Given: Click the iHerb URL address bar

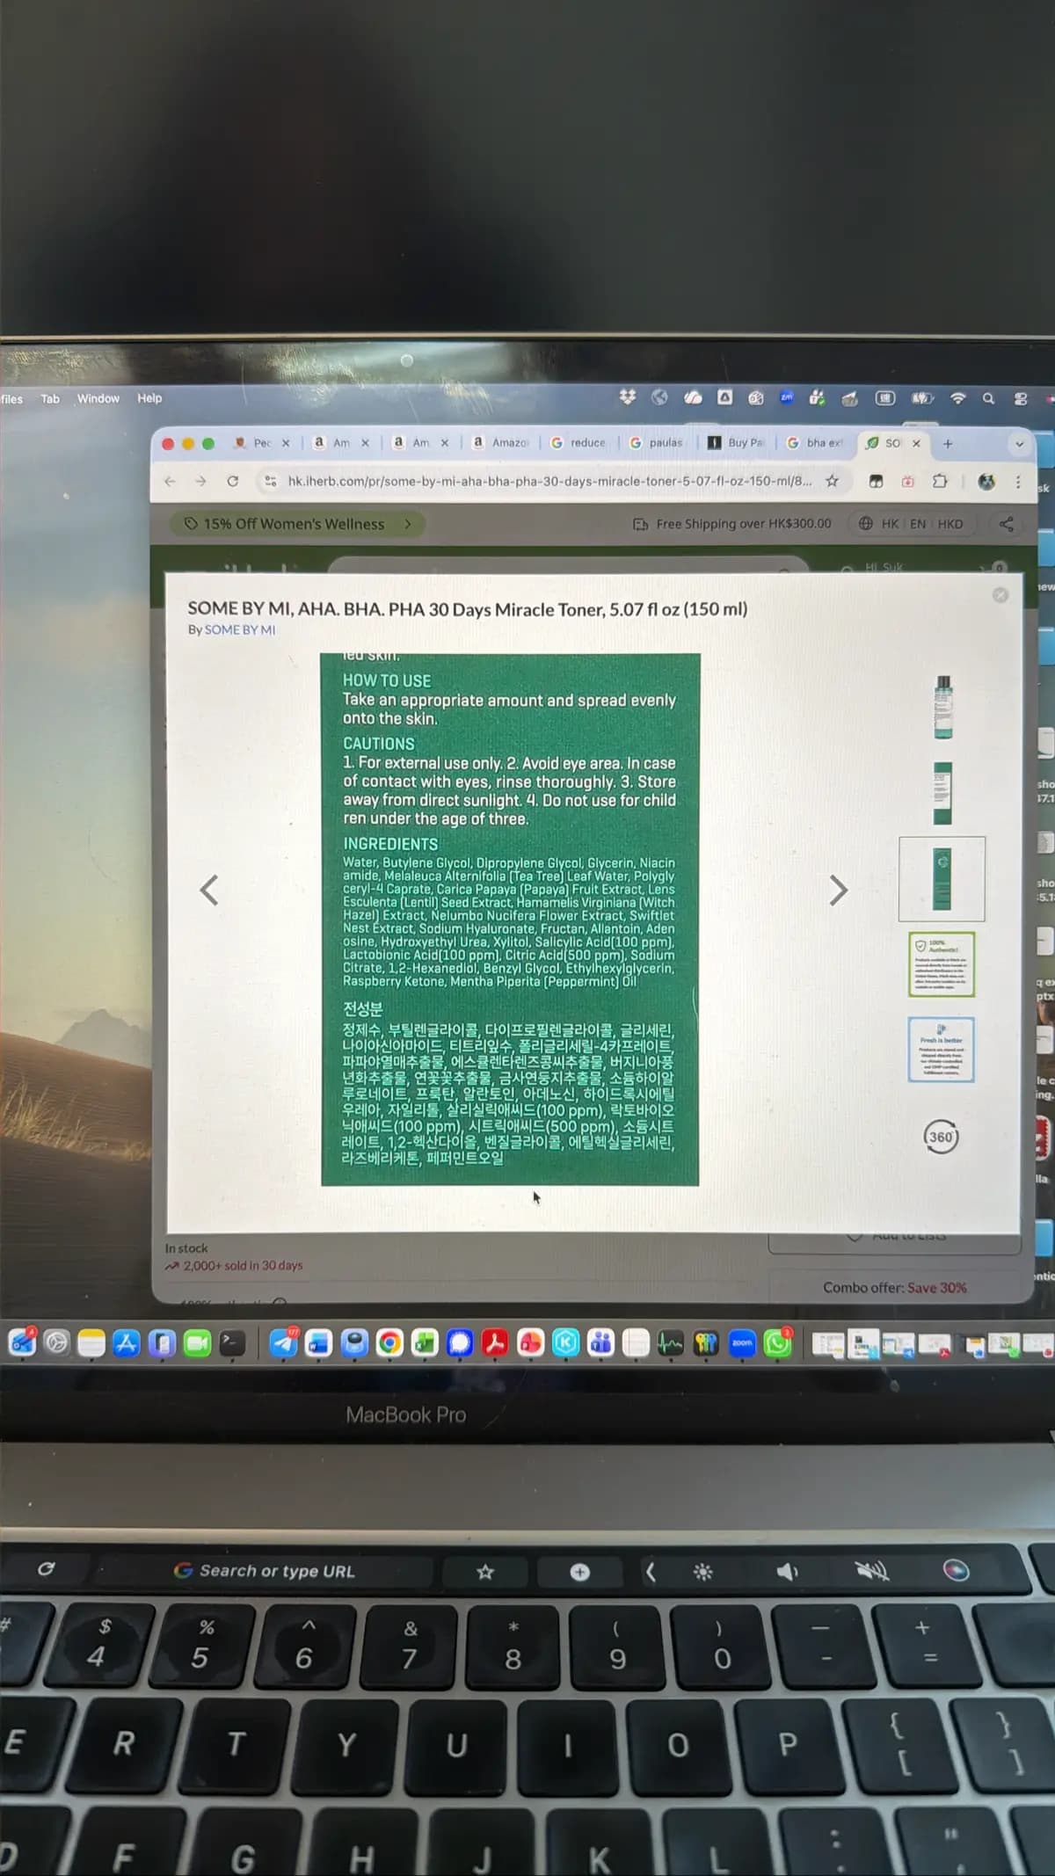Looking at the screenshot, I should tap(549, 481).
